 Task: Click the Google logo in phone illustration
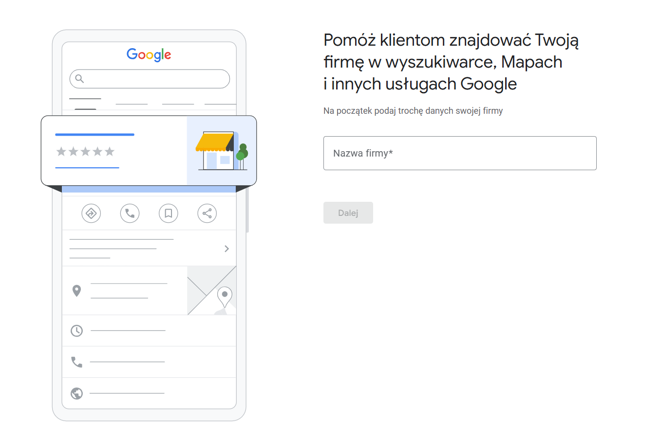coord(149,54)
